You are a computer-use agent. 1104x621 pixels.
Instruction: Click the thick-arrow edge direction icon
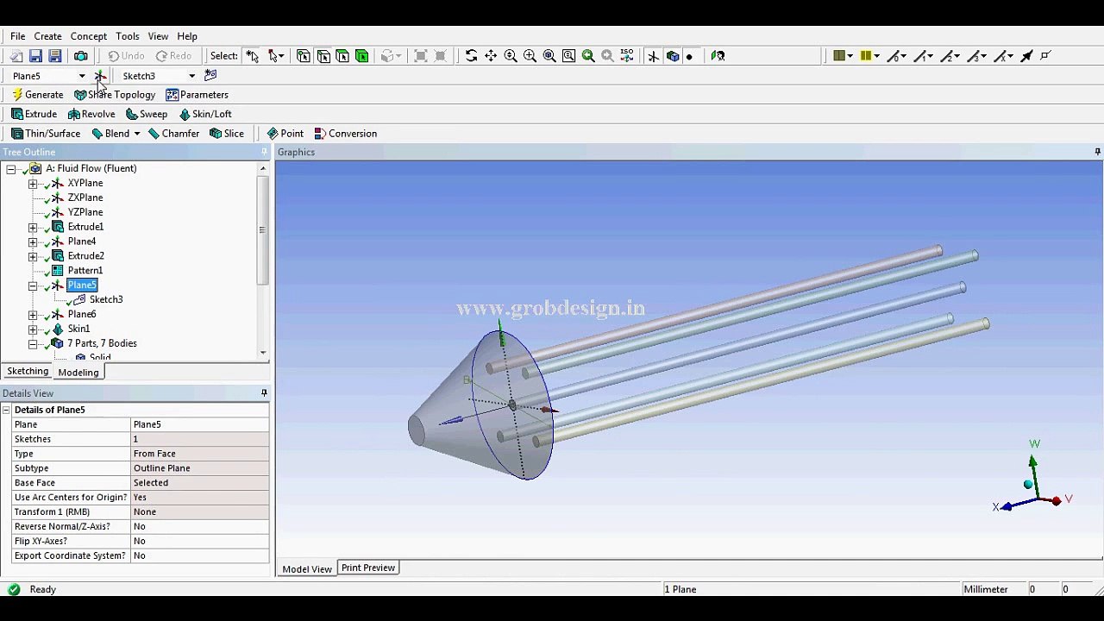pos(1026,56)
